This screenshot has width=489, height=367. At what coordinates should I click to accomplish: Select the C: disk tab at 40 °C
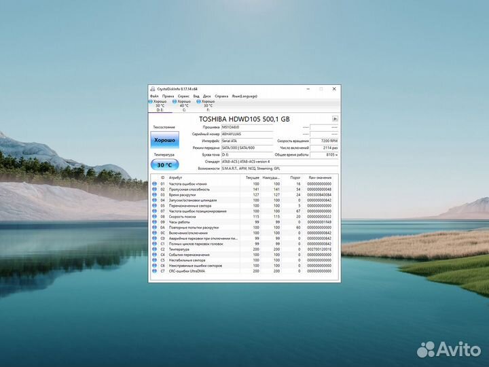click(183, 106)
